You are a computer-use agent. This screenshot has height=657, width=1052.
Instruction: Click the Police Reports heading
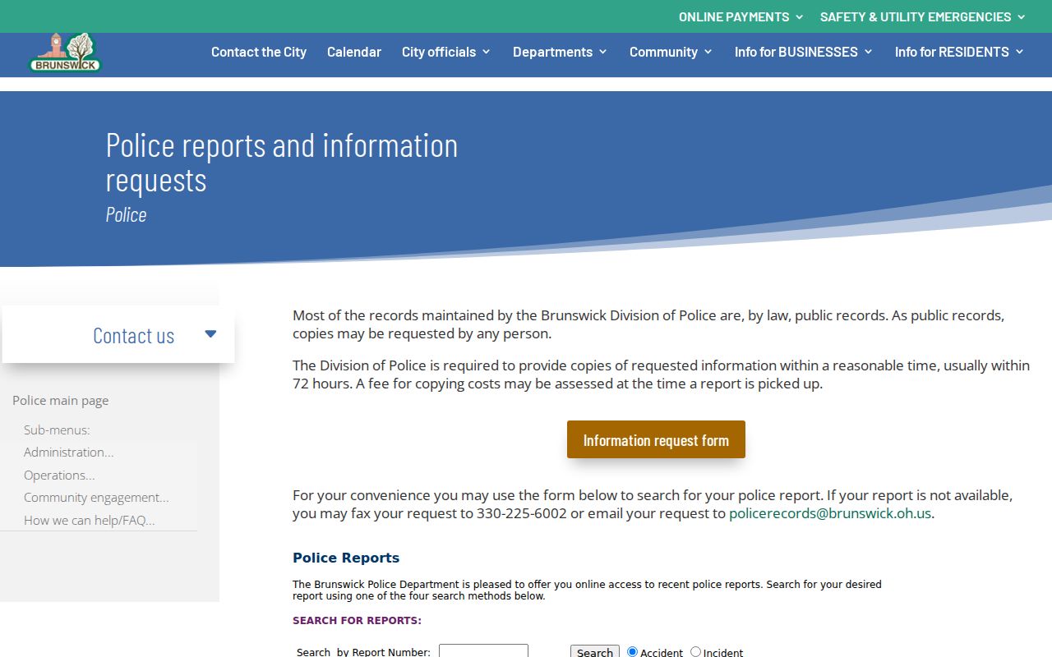point(346,558)
